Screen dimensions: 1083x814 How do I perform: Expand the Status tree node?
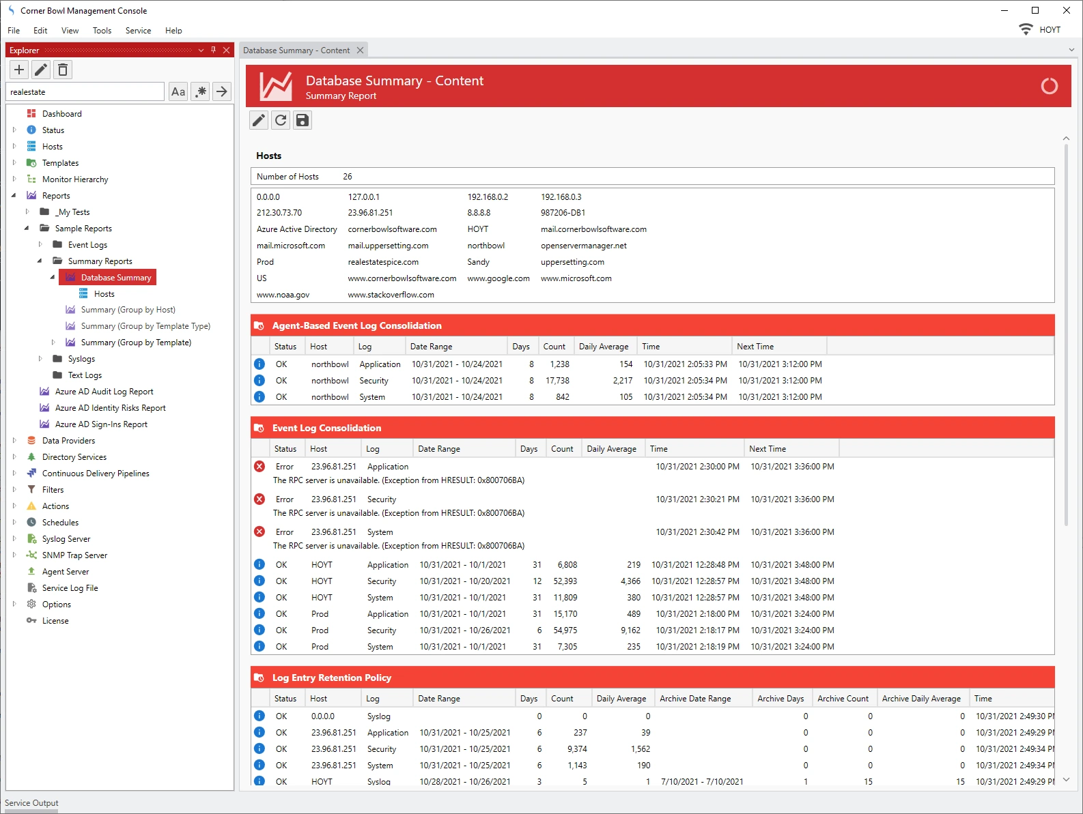tap(14, 130)
